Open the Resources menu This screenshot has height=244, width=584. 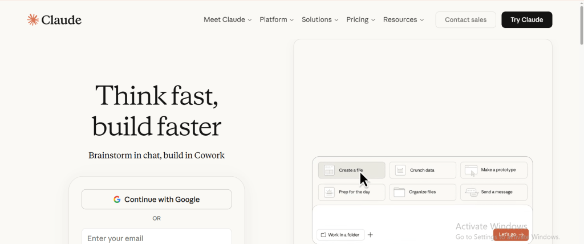click(x=403, y=20)
